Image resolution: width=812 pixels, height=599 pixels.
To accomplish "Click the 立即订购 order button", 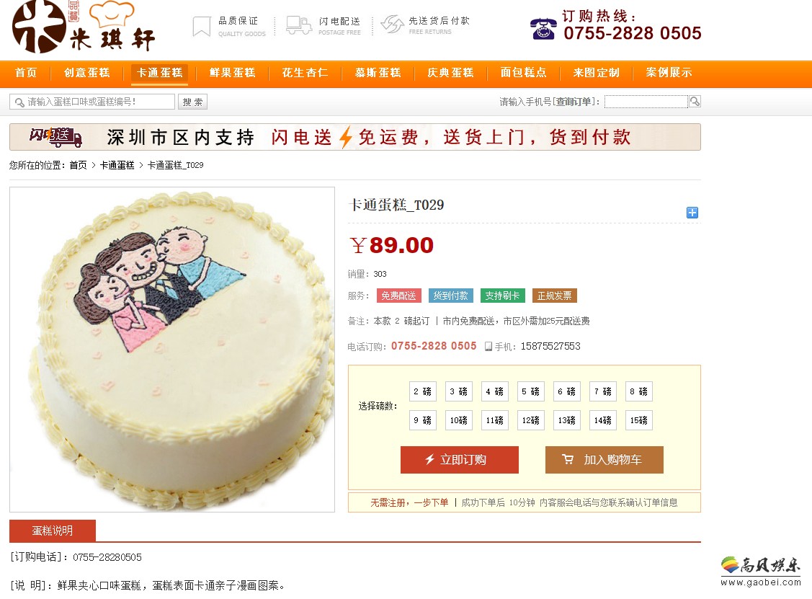I will [x=460, y=460].
